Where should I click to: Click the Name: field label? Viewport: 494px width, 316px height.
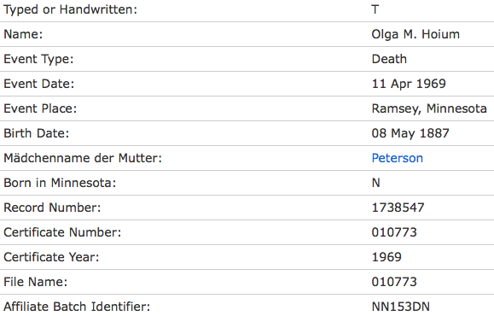(x=23, y=34)
